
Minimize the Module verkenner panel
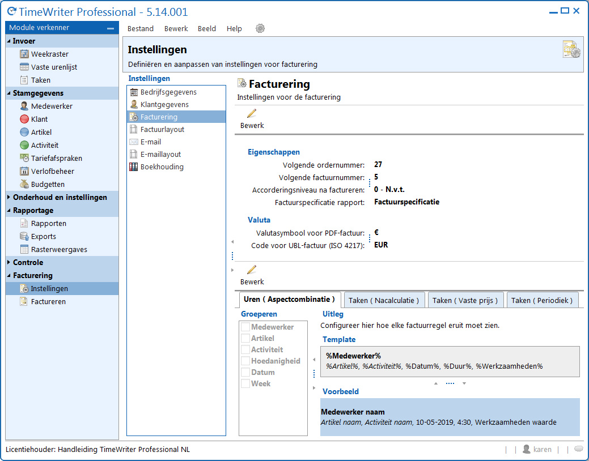tap(111, 28)
